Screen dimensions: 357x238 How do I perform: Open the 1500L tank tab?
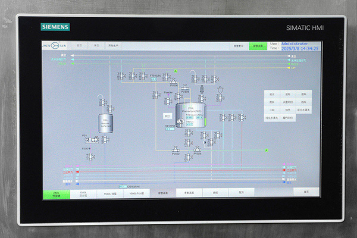pyautogui.click(x=83, y=193)
